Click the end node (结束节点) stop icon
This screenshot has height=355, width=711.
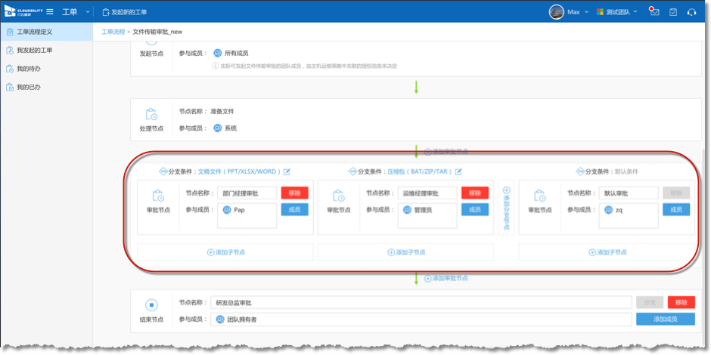point(152,305)
